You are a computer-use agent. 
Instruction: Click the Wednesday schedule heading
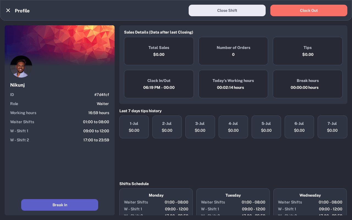pos(310,195)
